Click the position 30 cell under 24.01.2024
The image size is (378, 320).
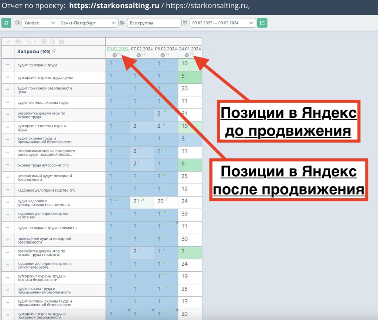coord(190,240)
